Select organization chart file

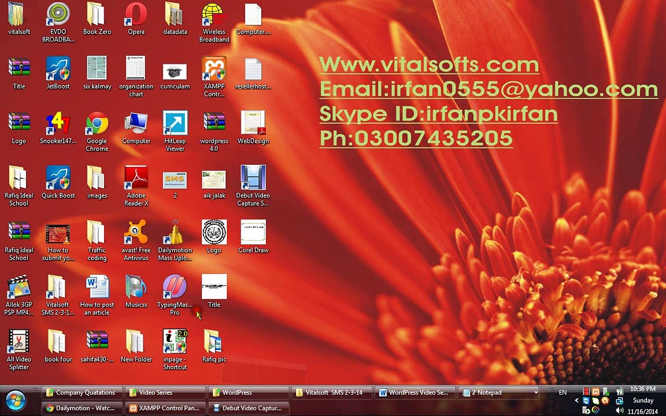point(136,76)
